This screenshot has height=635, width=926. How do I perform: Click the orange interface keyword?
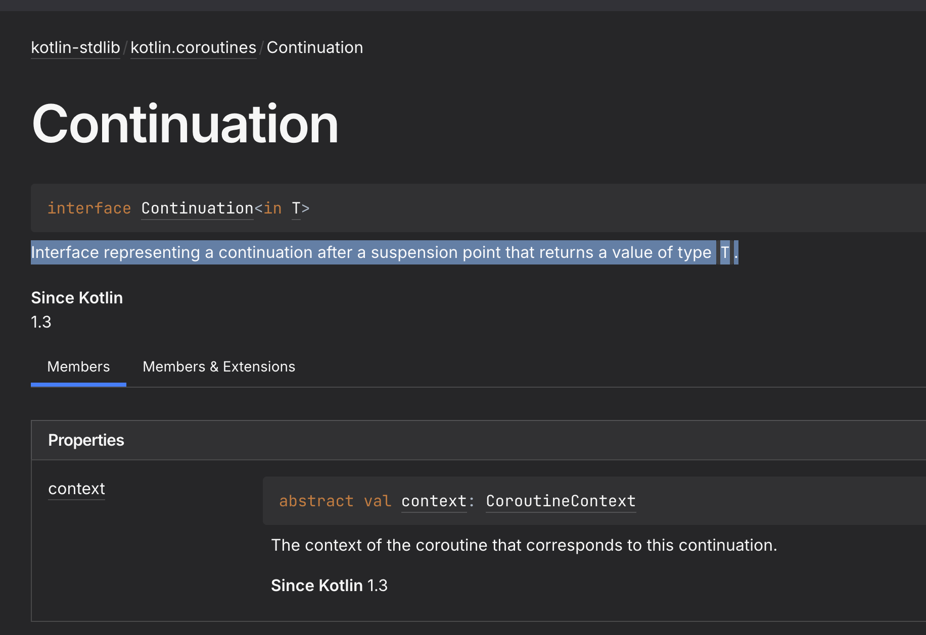[x=89, y=208]
